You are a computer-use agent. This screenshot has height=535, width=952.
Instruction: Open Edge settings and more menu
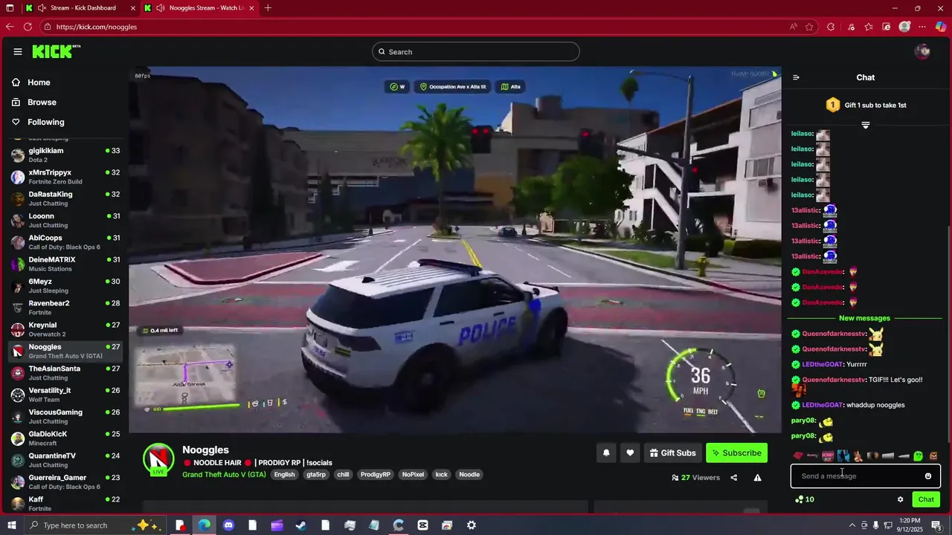tap(923, 27)
